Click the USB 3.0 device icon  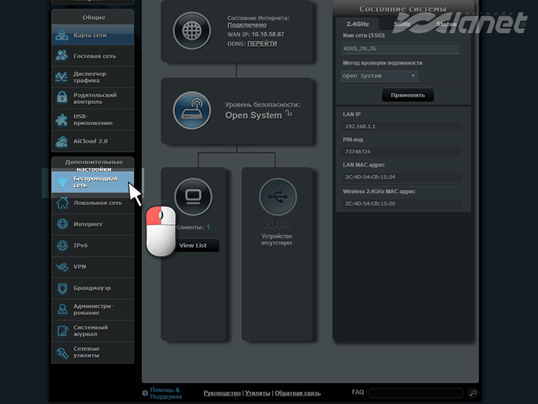[x=278, y=196]
